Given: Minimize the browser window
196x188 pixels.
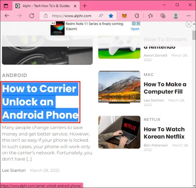Looking at the screenshot, I should pyautogui.click(x=164, y=5).
